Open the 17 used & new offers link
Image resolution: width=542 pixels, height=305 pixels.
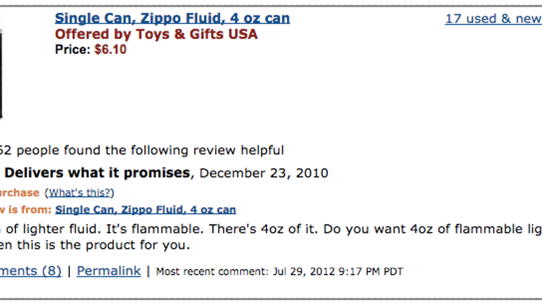click(494, 19)
